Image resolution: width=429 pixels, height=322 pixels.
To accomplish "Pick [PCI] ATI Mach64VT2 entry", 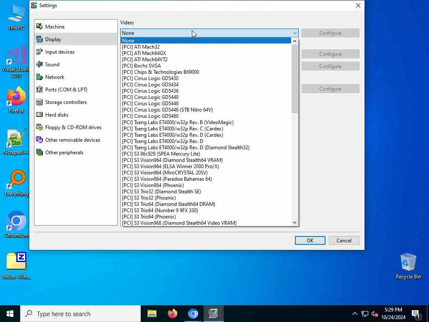I will pyautogui.click(x=206, y=60).
